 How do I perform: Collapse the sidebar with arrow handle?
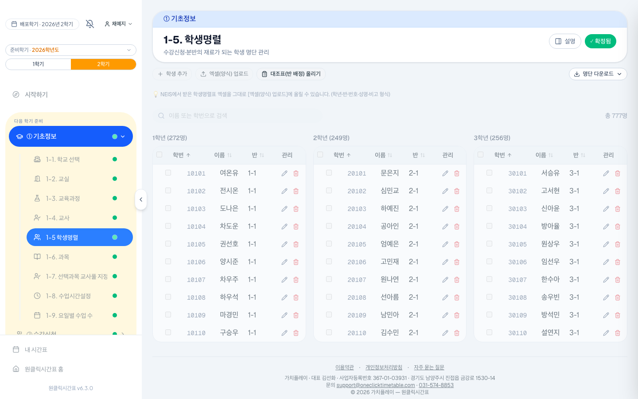tap(141, 199)
